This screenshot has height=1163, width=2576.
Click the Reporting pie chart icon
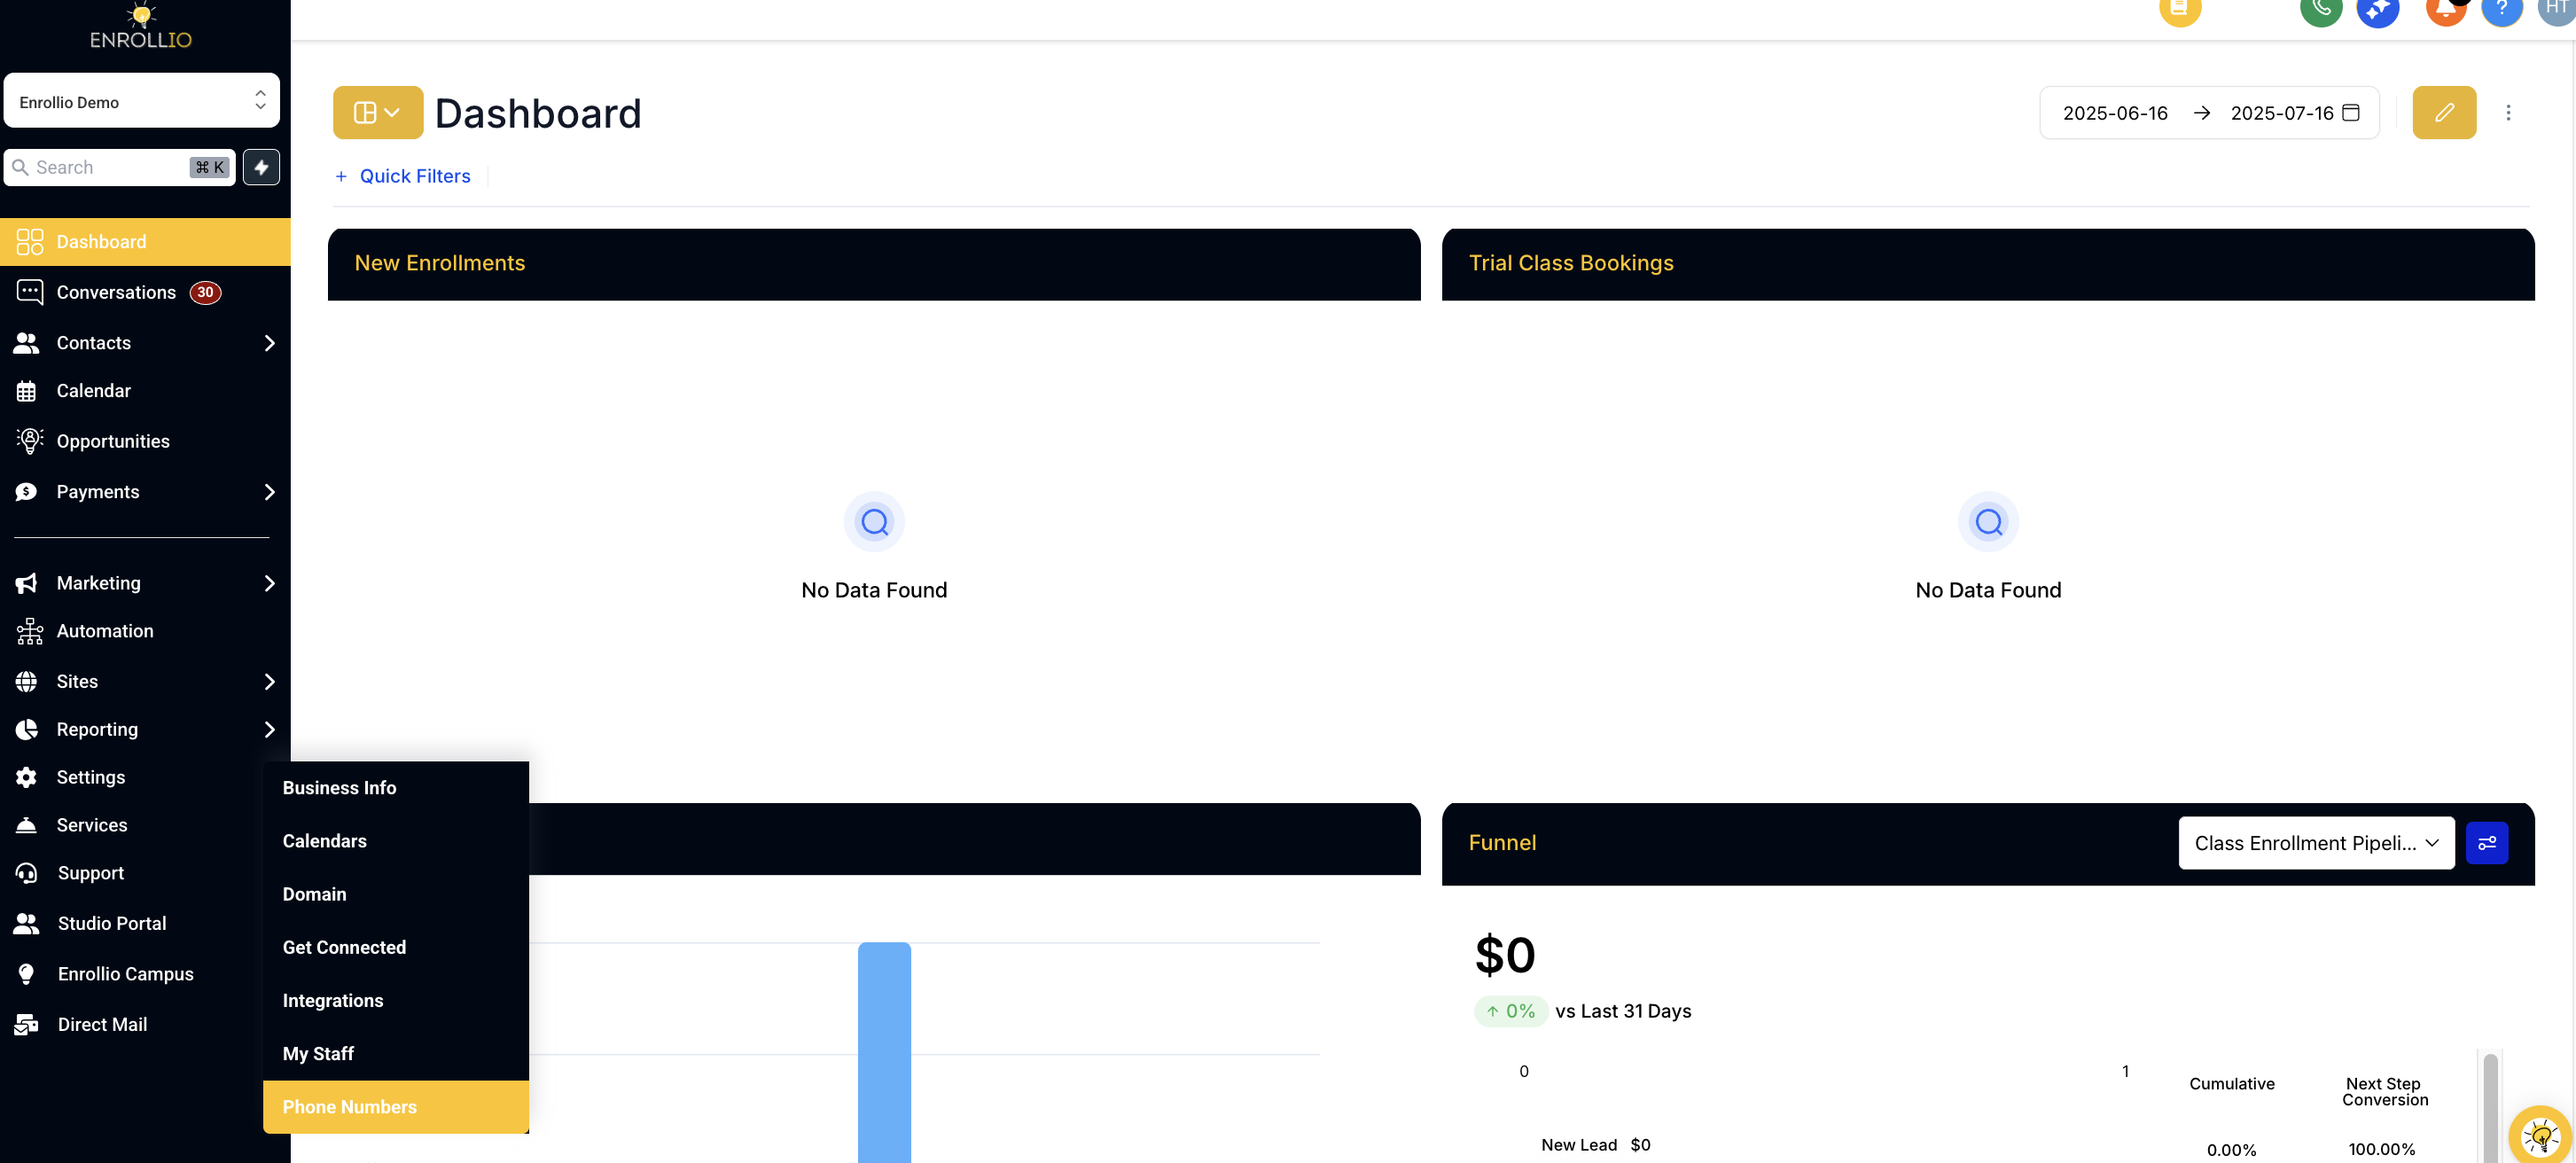tap(27, 729)
